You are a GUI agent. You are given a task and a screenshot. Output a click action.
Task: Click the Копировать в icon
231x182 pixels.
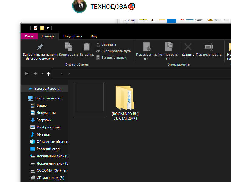169,46
